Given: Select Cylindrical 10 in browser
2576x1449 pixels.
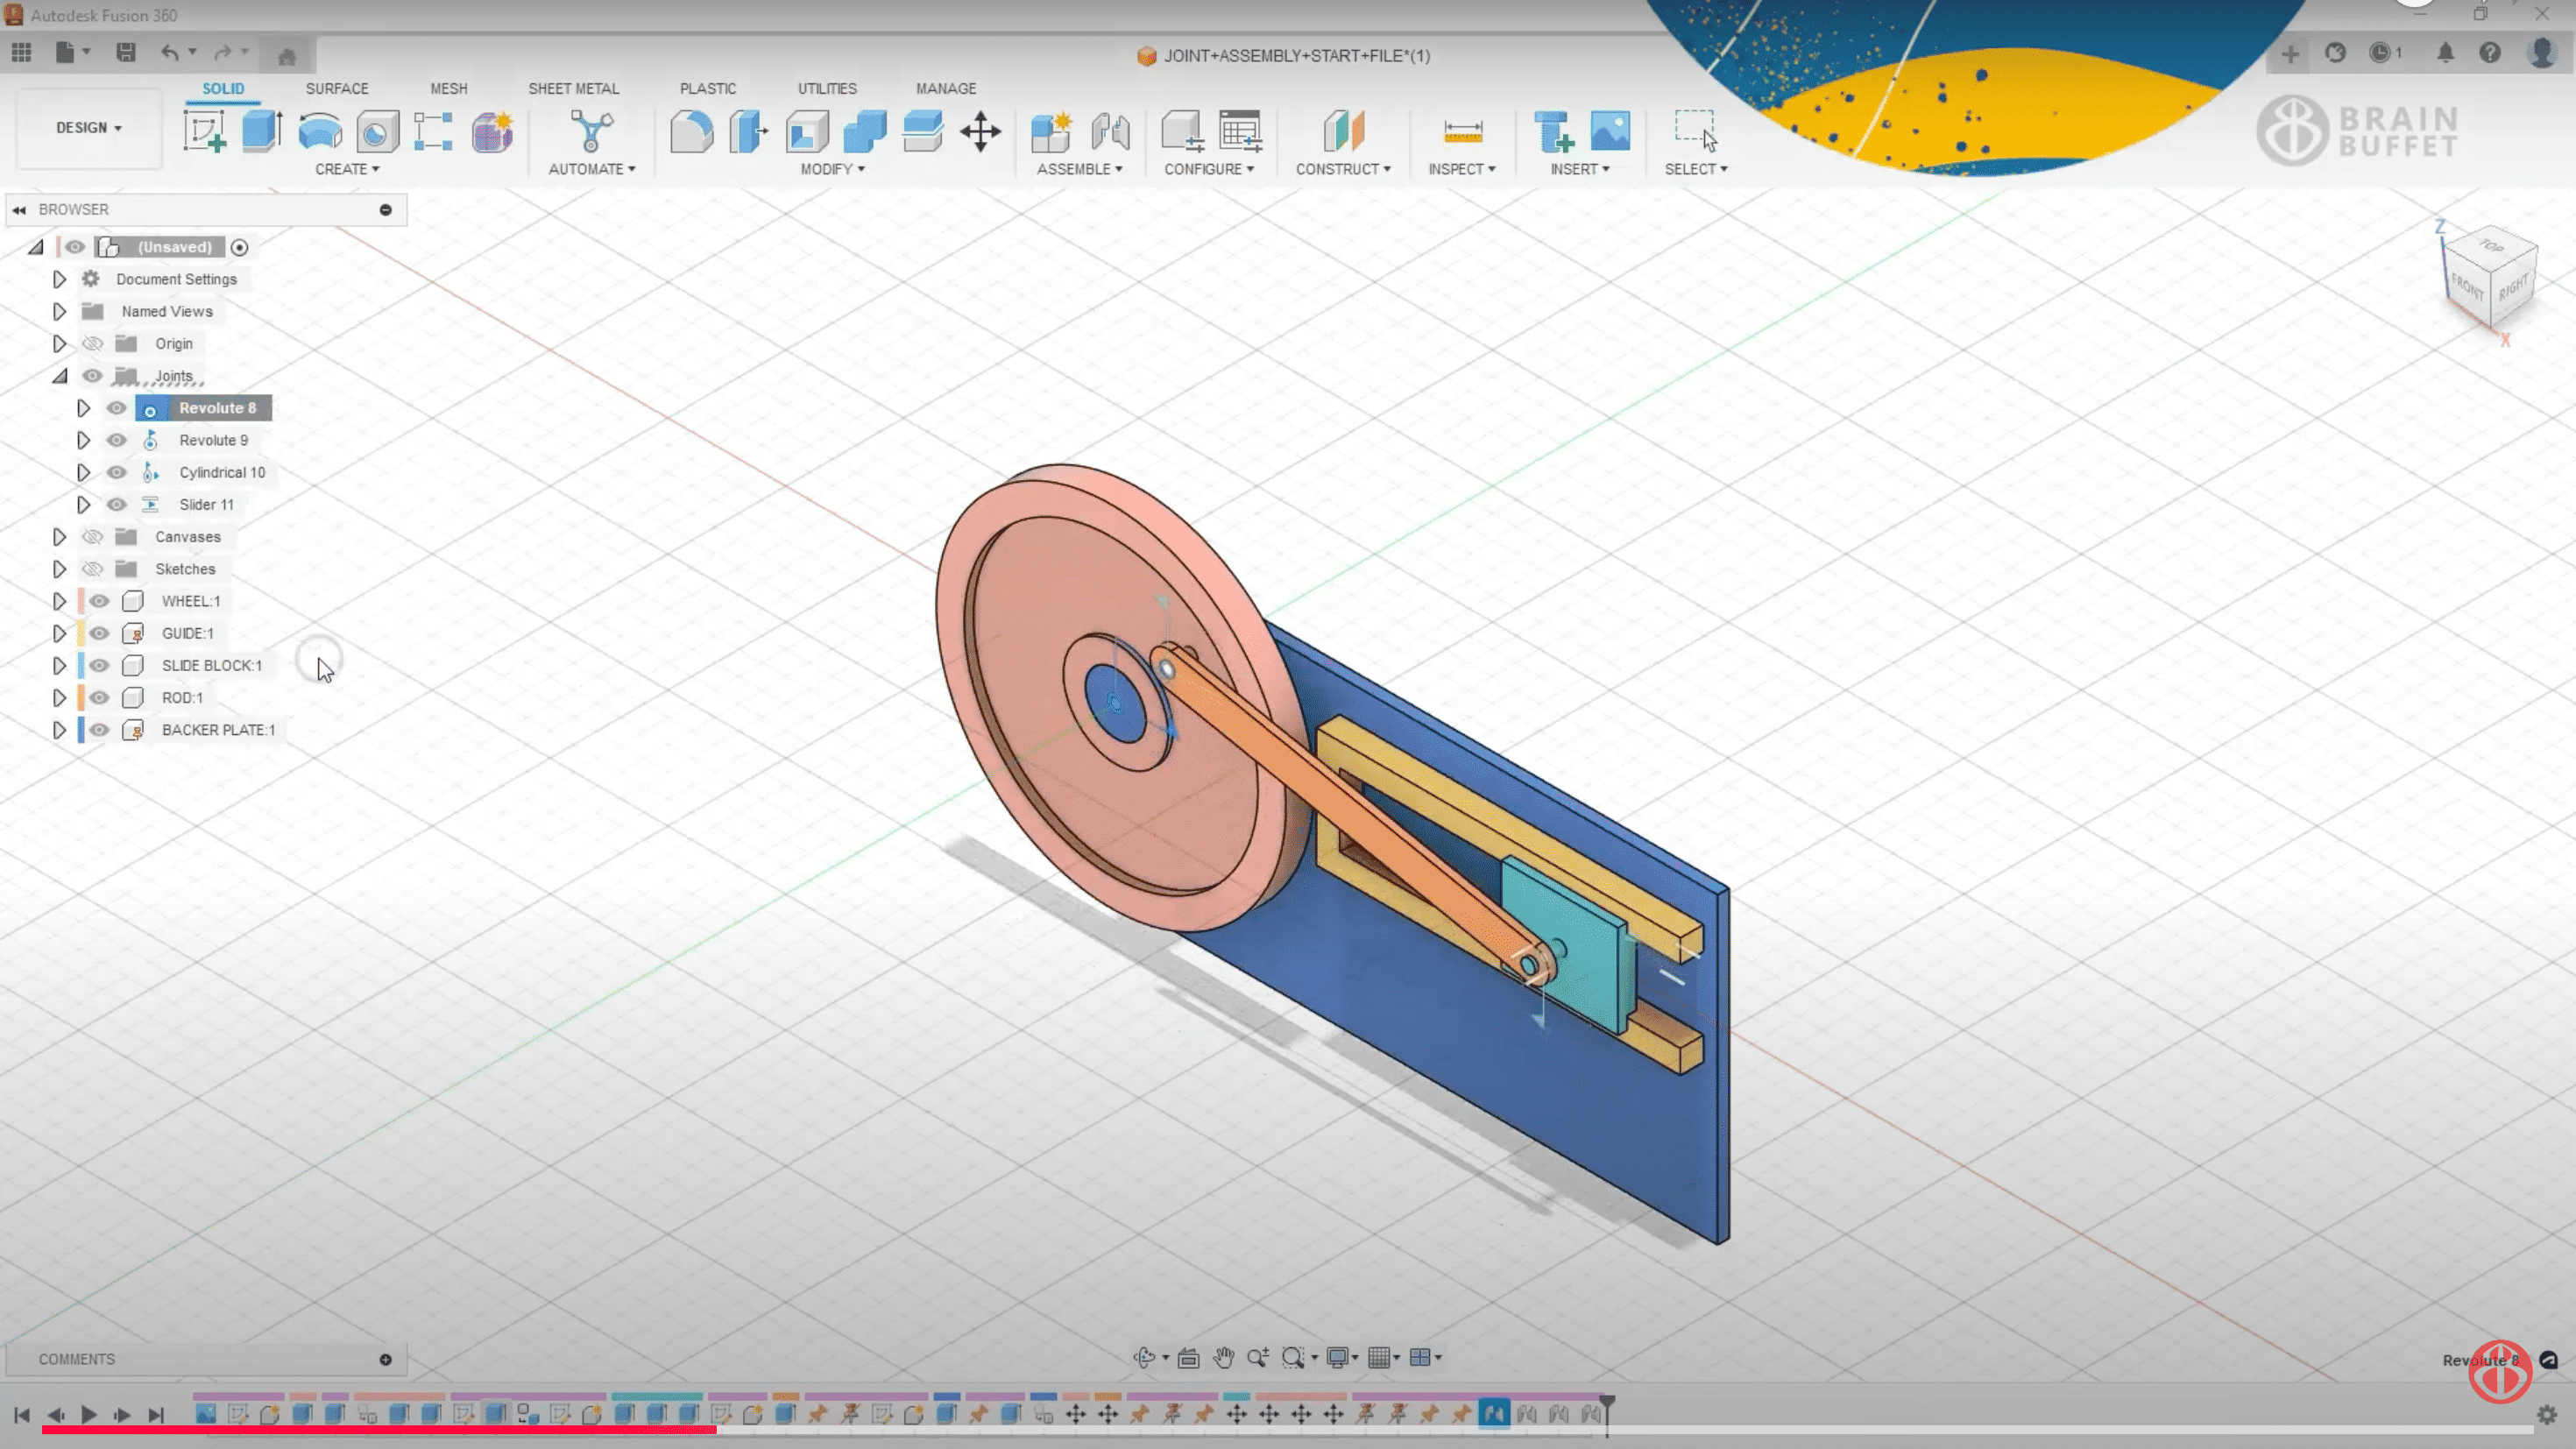Looking at the screenshot, I should click(221, 472).
